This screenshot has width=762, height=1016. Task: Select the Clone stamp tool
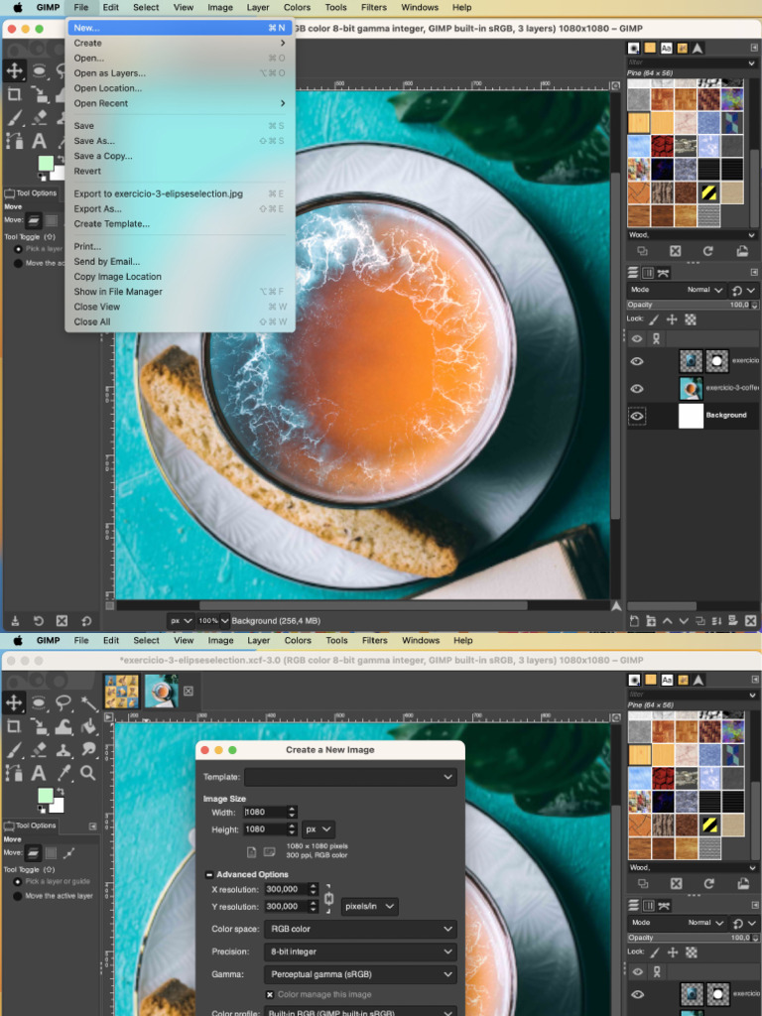click(x=63, y=750)
